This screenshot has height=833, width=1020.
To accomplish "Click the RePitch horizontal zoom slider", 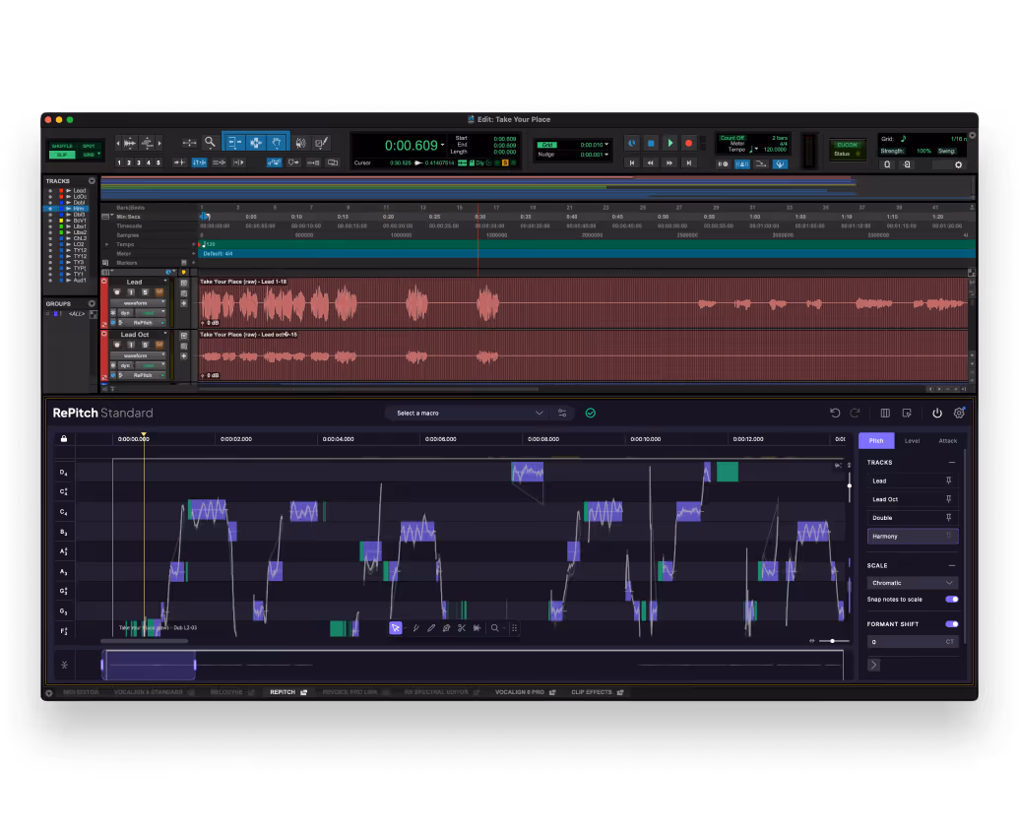I will click(x=832, y=641).
